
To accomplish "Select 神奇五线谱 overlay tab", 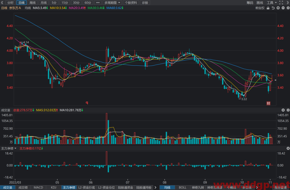I will [215, 187].
